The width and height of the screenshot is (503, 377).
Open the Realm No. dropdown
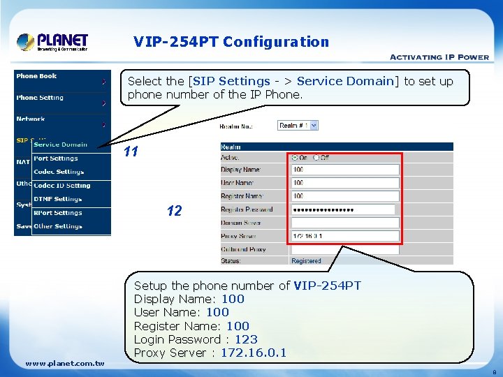click(298, 126)
